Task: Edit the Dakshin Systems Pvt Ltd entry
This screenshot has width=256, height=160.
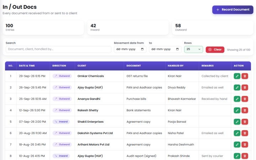Action: click(x=237, y=133)
